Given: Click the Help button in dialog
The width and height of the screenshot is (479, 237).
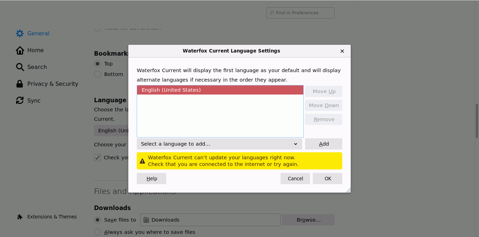Looking at the screenshot, I should click(151, 179).
